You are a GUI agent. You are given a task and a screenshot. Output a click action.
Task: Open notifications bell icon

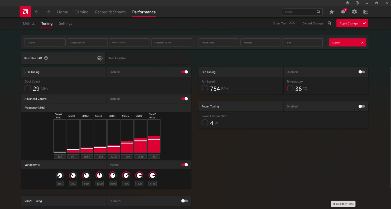click(x=343, y=12)
